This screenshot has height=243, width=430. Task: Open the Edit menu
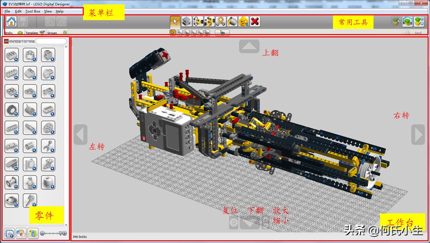(18, 11)
